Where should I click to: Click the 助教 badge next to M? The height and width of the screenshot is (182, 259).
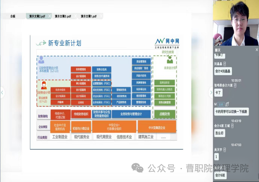click(x=221, y=104)
